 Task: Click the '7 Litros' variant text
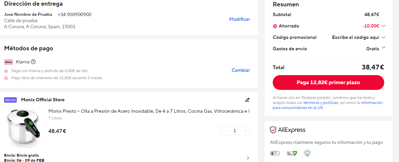click(x=55, y=118)
